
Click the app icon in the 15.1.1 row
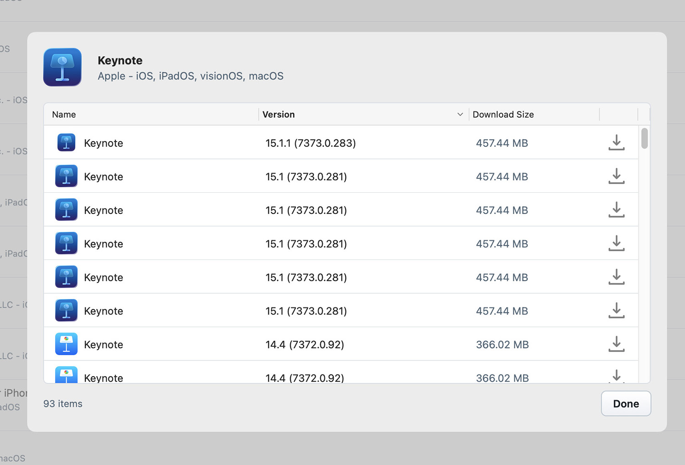tap(66, 143)
